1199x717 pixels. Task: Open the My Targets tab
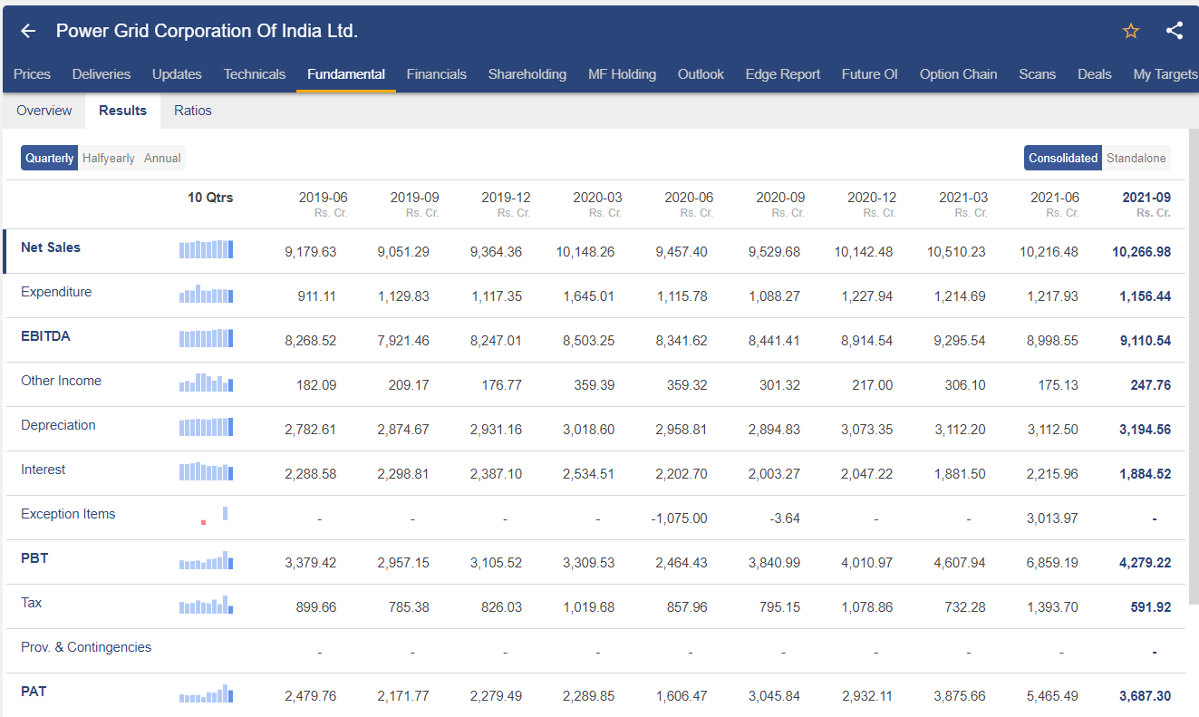(1165, 74)
